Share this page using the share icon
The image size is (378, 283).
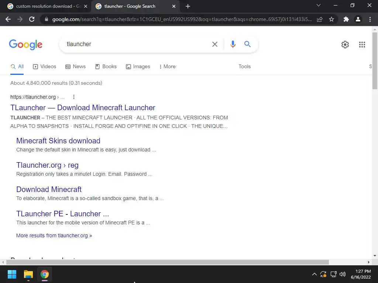tap(320, 19)
